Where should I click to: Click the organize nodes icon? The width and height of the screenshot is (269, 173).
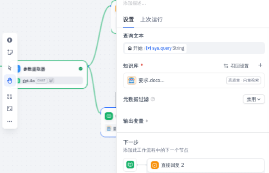[10, 96]
